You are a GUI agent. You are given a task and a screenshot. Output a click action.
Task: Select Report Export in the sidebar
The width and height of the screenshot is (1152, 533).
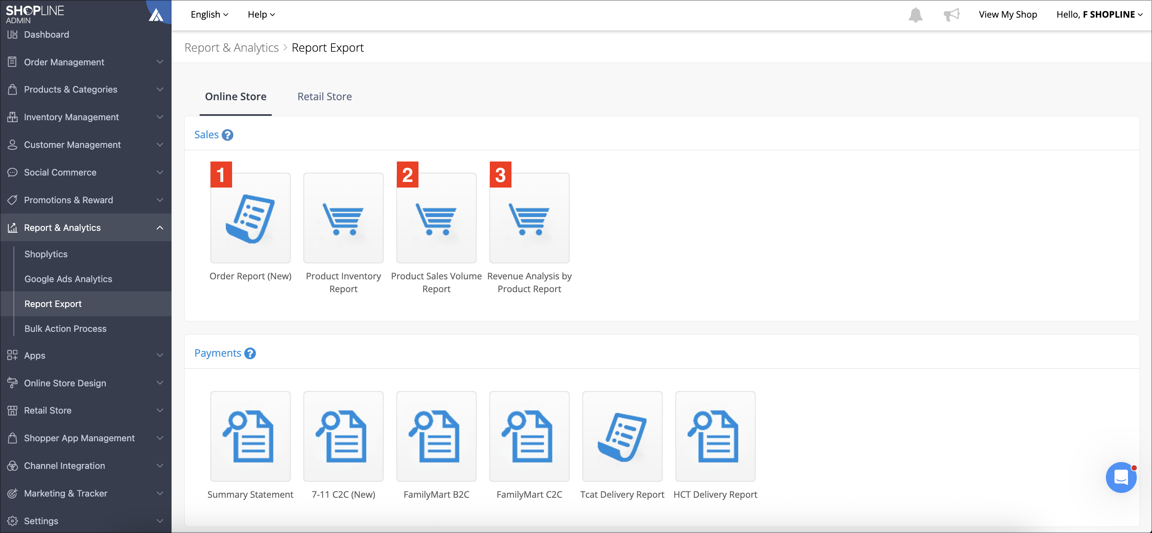tap(86, 304)
